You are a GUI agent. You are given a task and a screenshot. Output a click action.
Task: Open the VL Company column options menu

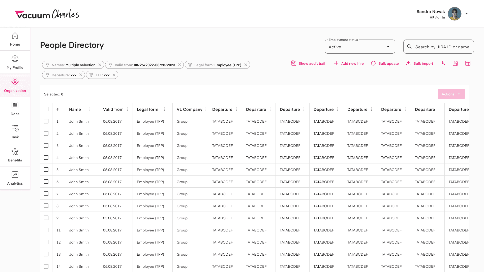tap(205, 109)
